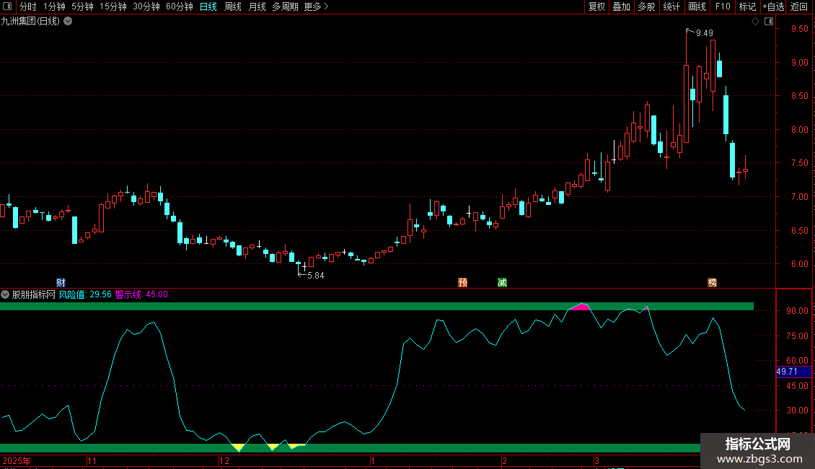Click the 叠加 overlay button
This screenshot has height=469, width=815.
click(x=621, y=6)
